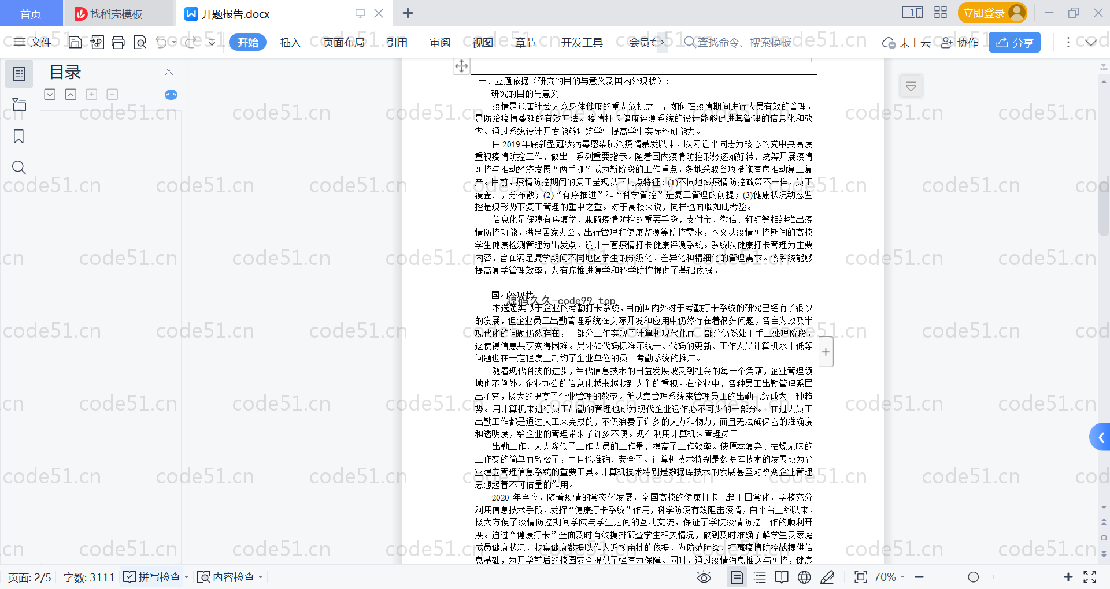Viewport: 1110px width, 589px height.
Task: Undo the last action
Action: click(x=161, y=42)
